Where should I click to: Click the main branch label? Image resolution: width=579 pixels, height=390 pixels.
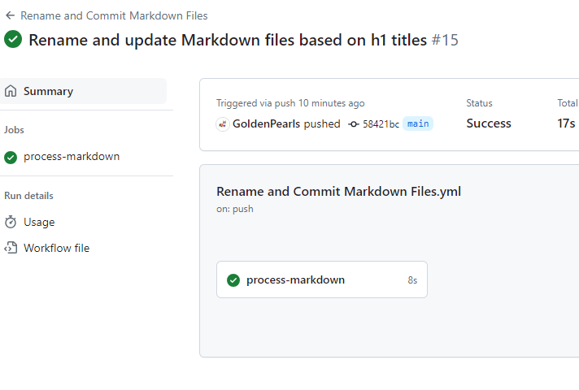pyautogui.click(x=418, y=123)
